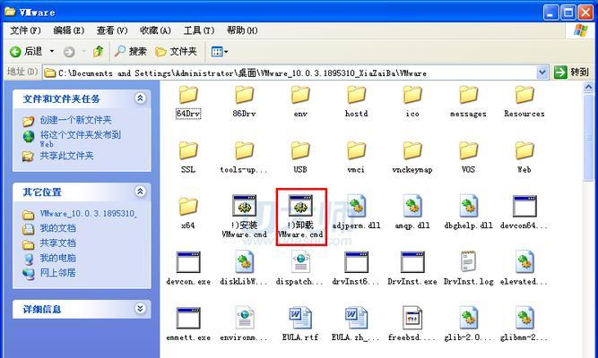Select the DrvInst.log file

(468, 268)
